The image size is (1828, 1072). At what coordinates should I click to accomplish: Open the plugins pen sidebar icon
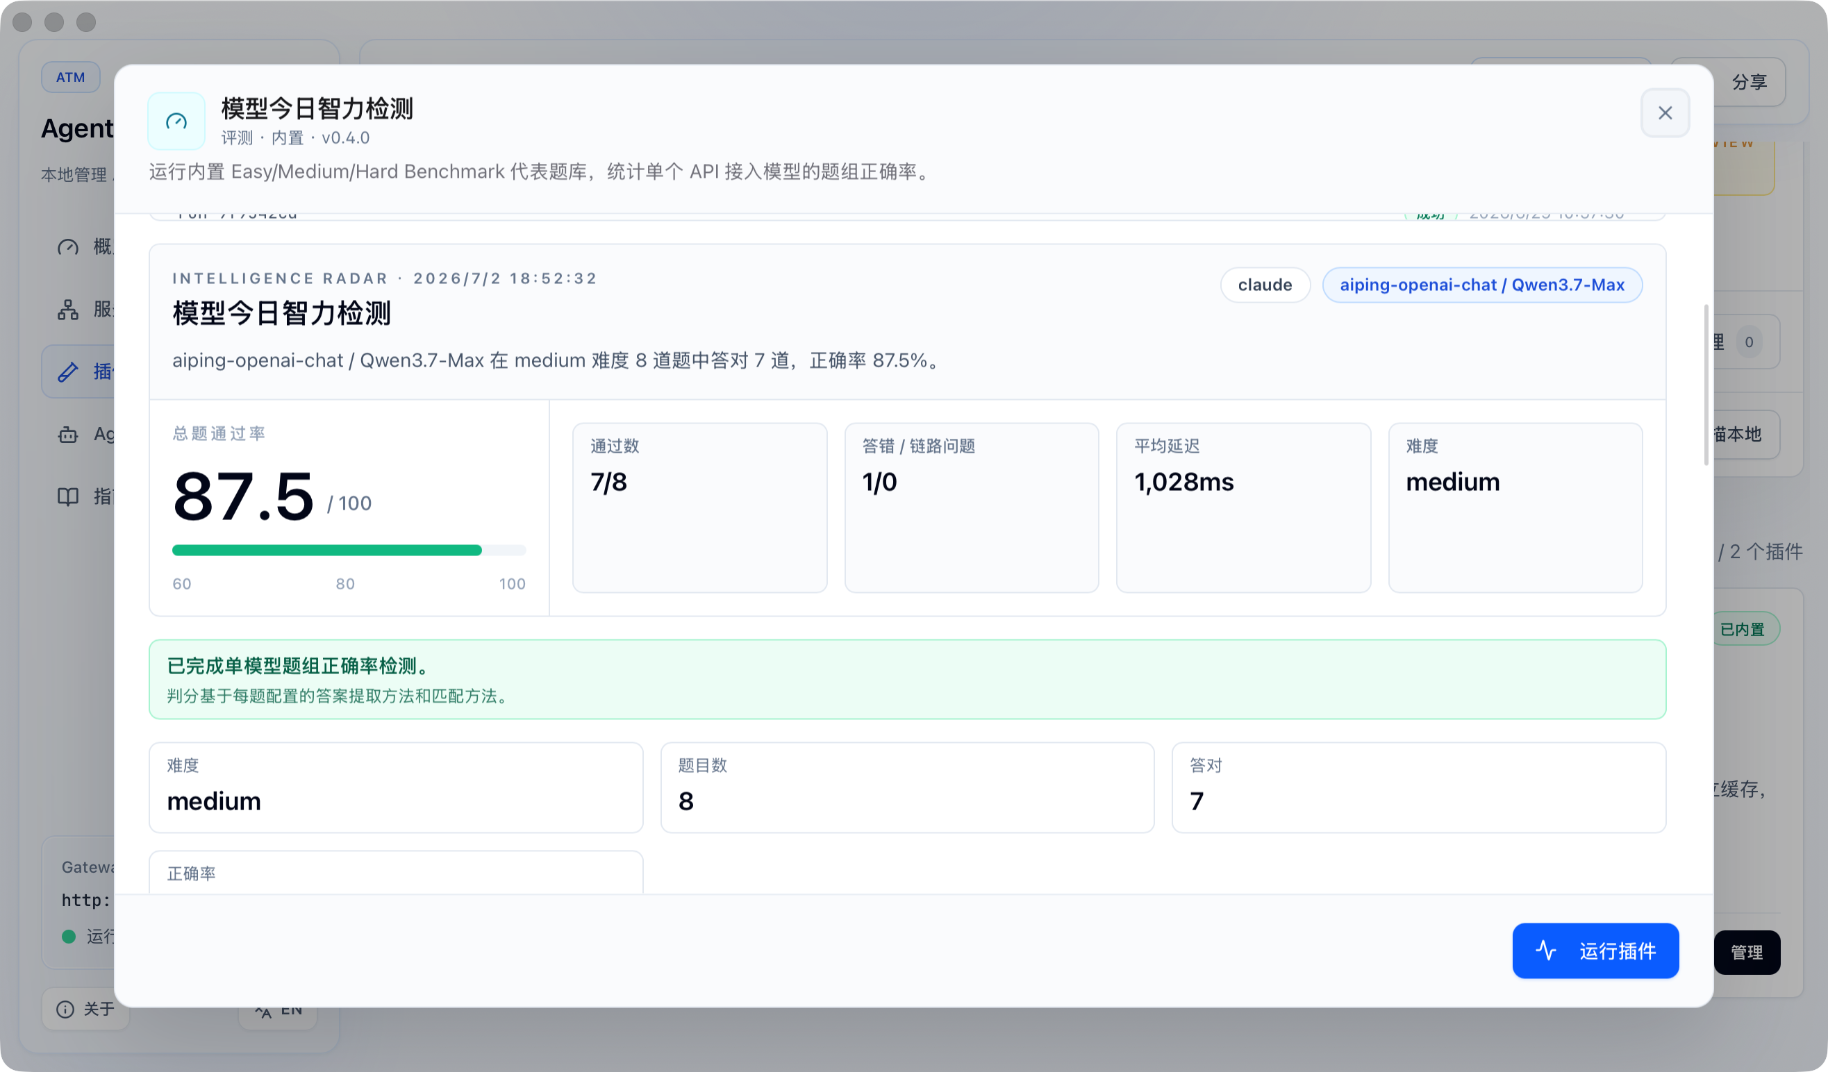pos(68,372)
